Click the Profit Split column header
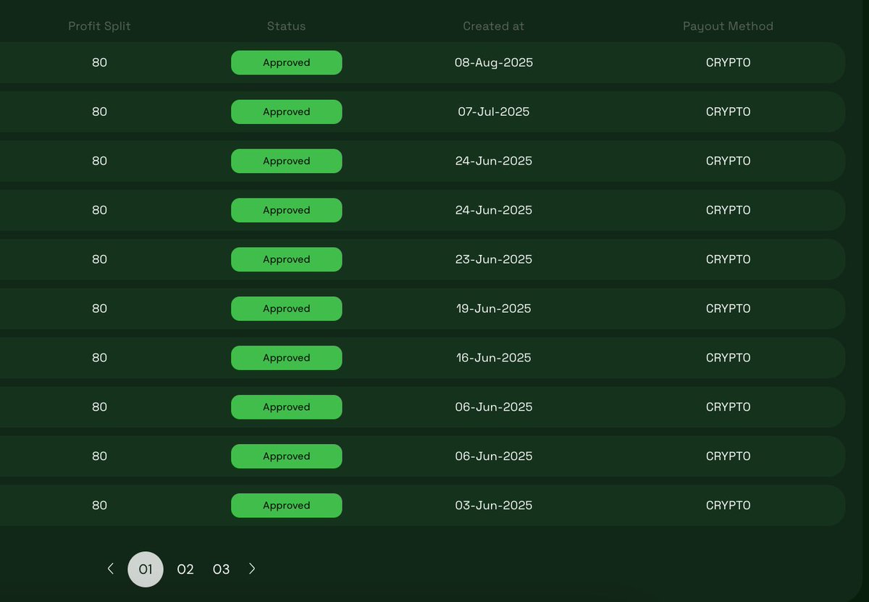 [99, 26]
